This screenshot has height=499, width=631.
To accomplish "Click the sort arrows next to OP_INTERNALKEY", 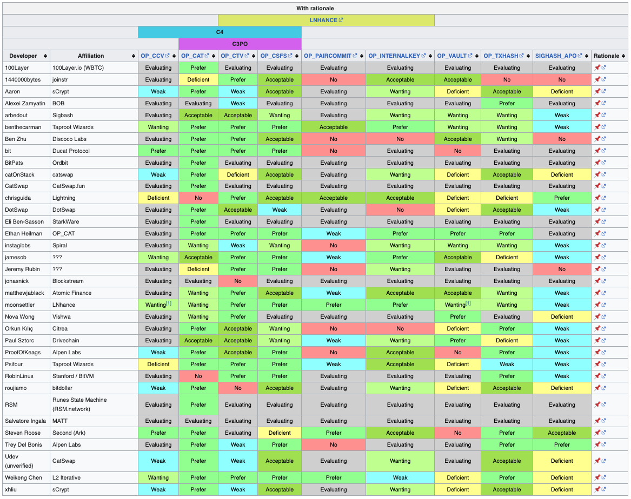I will 430,56.
